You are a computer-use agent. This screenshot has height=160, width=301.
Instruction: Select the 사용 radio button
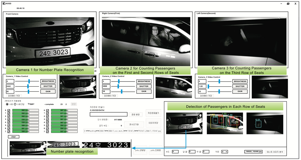point(7,104)
